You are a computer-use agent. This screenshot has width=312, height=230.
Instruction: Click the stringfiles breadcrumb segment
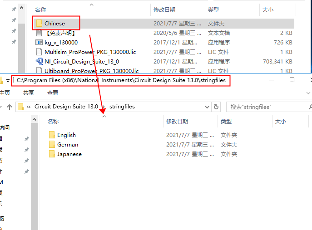[122, 107]
